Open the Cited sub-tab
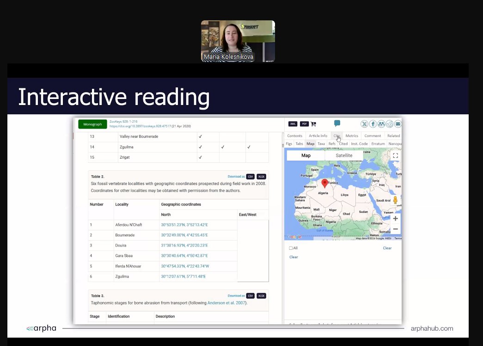The image size is (483, 346). [x=343, y=144]
